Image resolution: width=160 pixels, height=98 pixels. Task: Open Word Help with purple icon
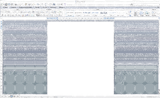tap(65, 4)
